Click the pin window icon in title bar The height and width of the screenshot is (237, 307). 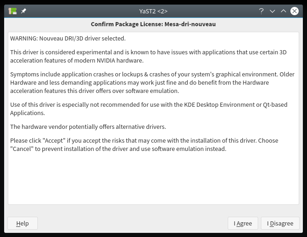pos(24,11)
